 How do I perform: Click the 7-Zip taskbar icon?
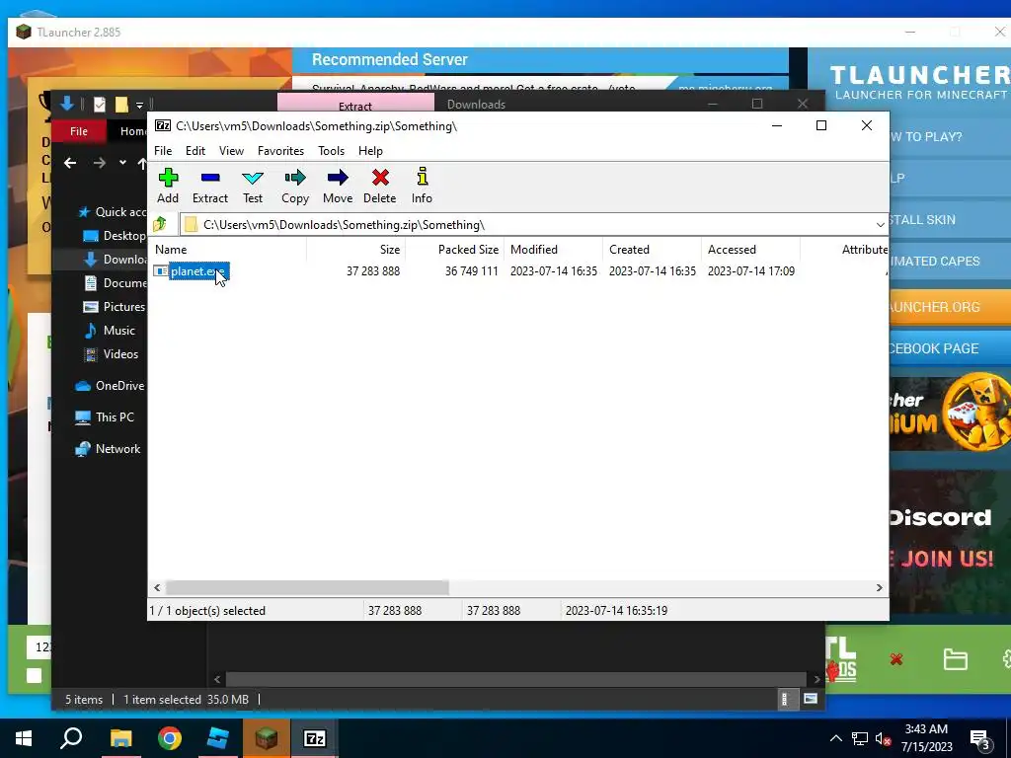coord(315,738)
